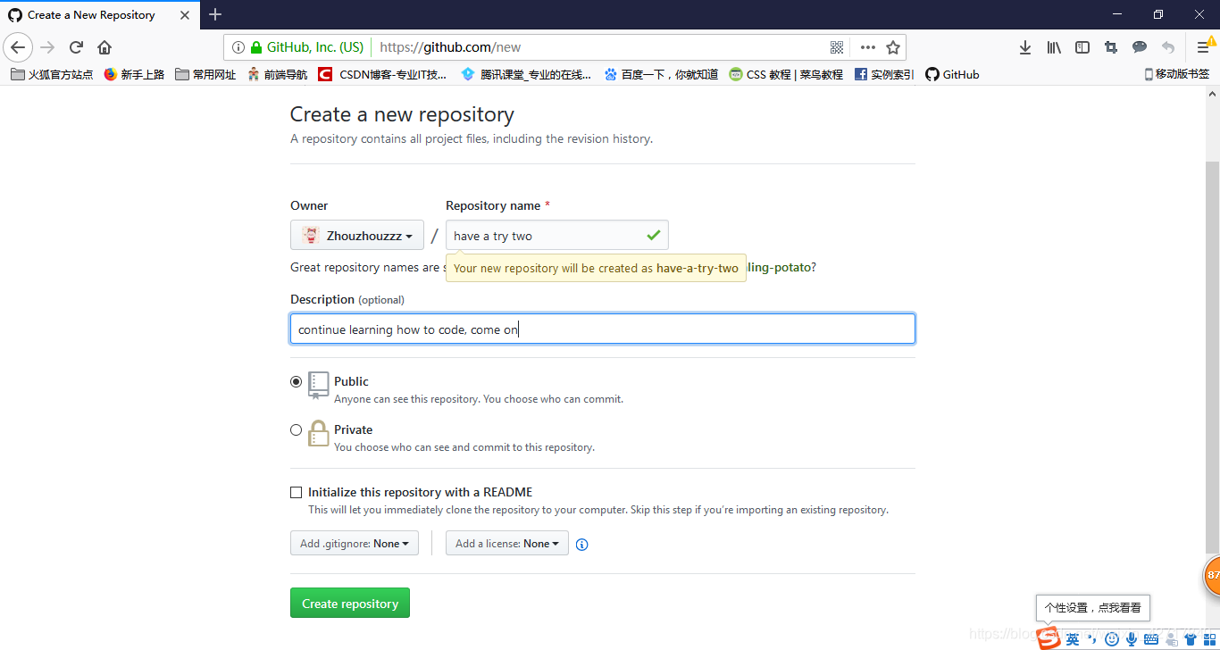
Task: Open CSS 教程 菜鸟教程 bookmark
Action: tap(786, 74)
